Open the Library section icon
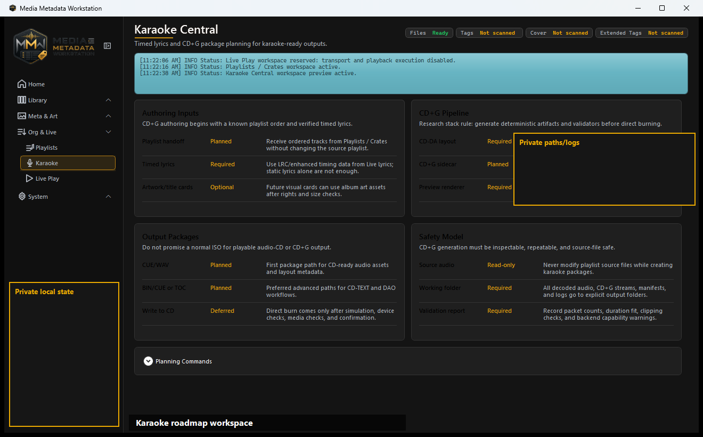 tap(22, 100)
